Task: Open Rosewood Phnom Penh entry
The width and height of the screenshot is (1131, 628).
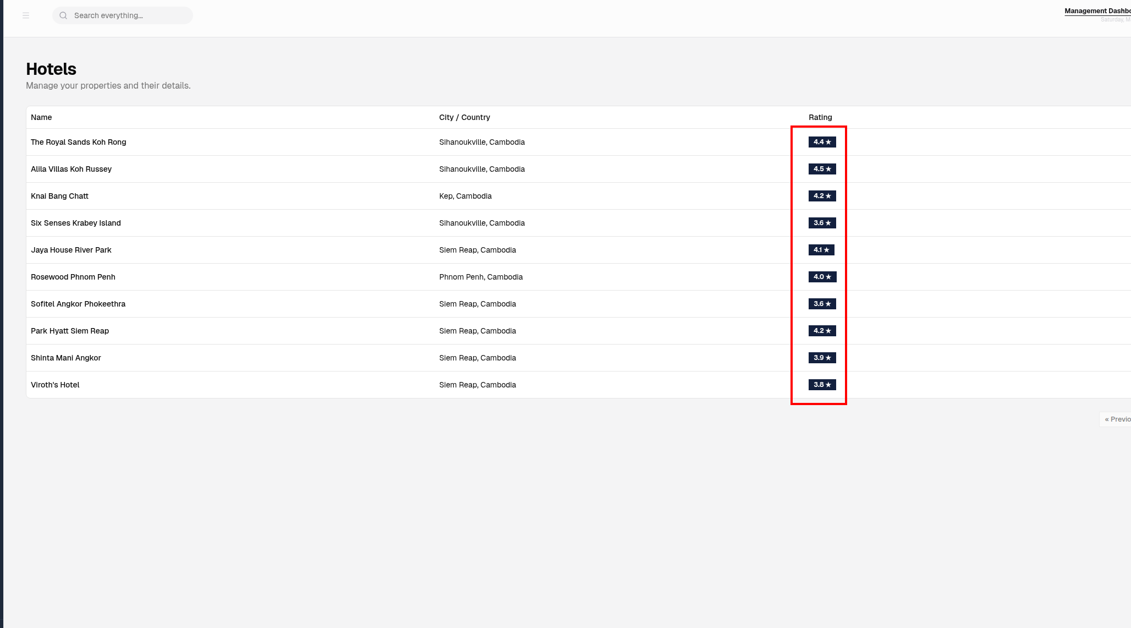Action: (x=73, y=277)
